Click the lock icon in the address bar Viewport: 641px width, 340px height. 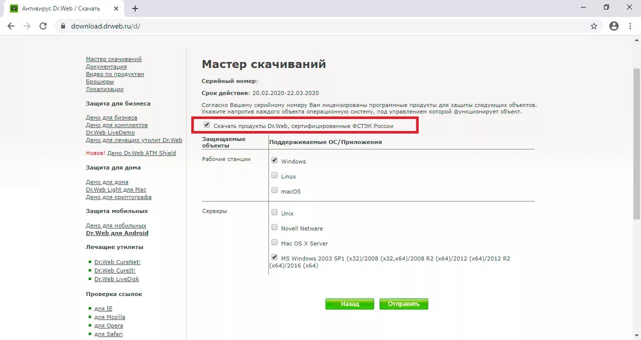[63, 26]
